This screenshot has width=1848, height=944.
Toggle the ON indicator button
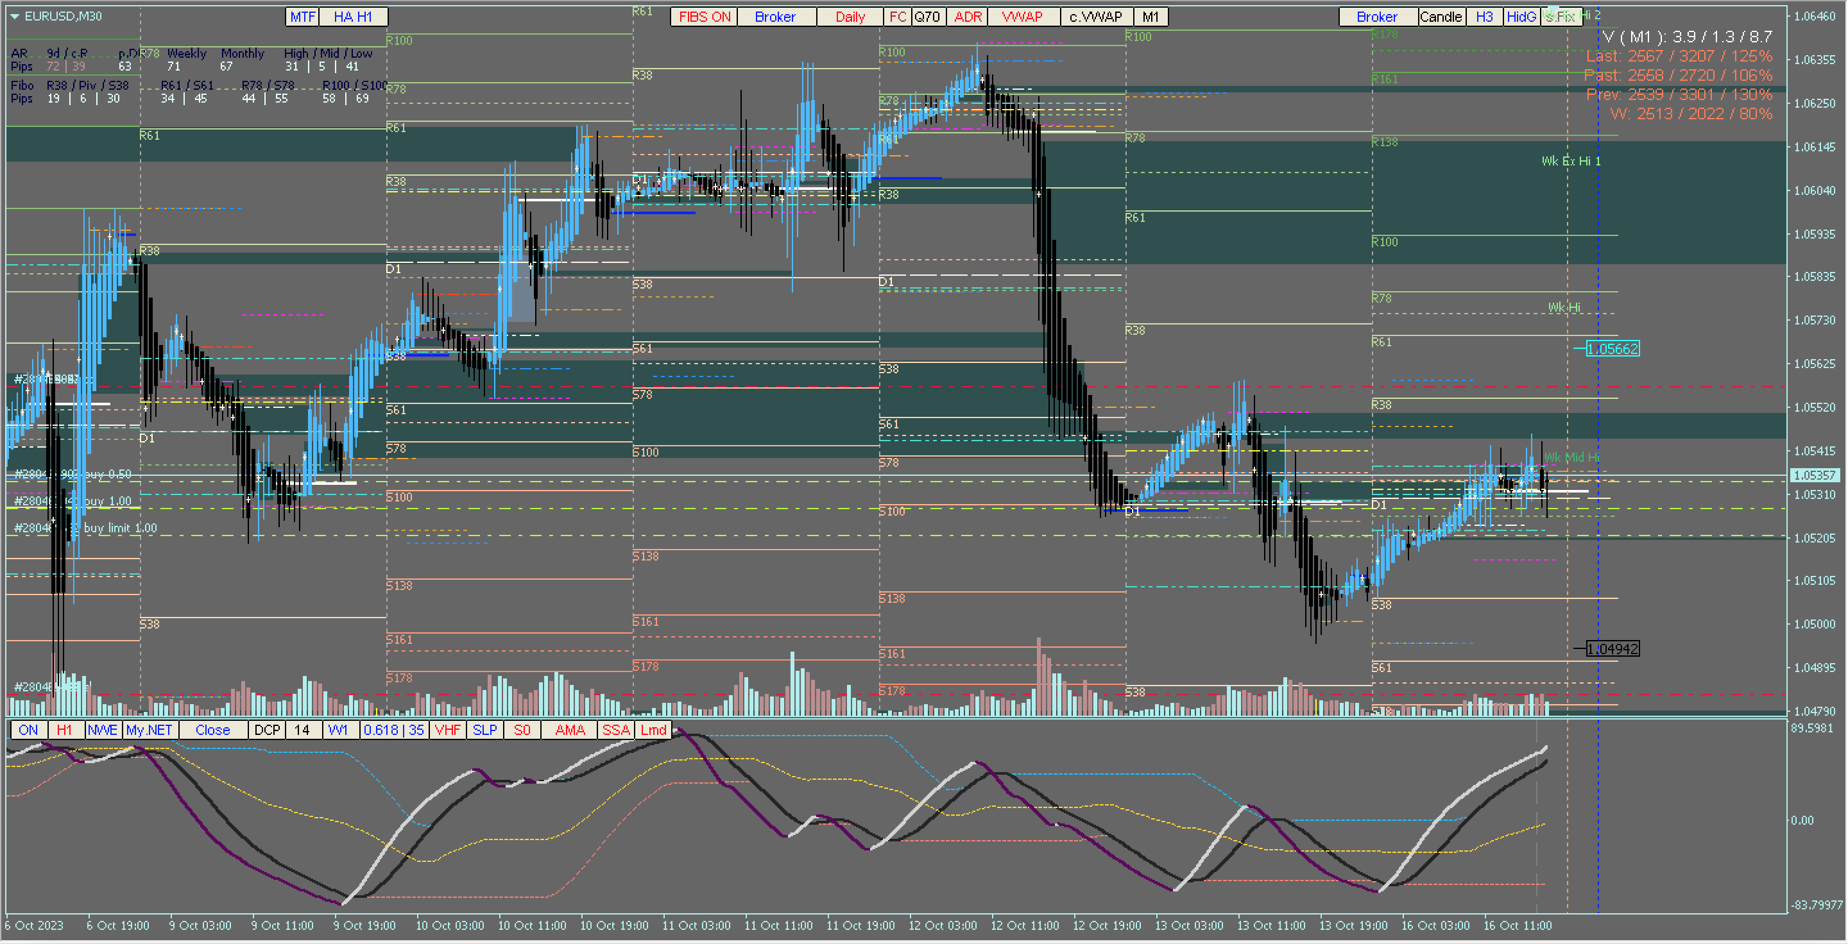28,730
